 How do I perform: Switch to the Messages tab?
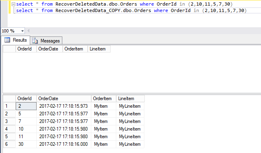click(x=46, y=40)
